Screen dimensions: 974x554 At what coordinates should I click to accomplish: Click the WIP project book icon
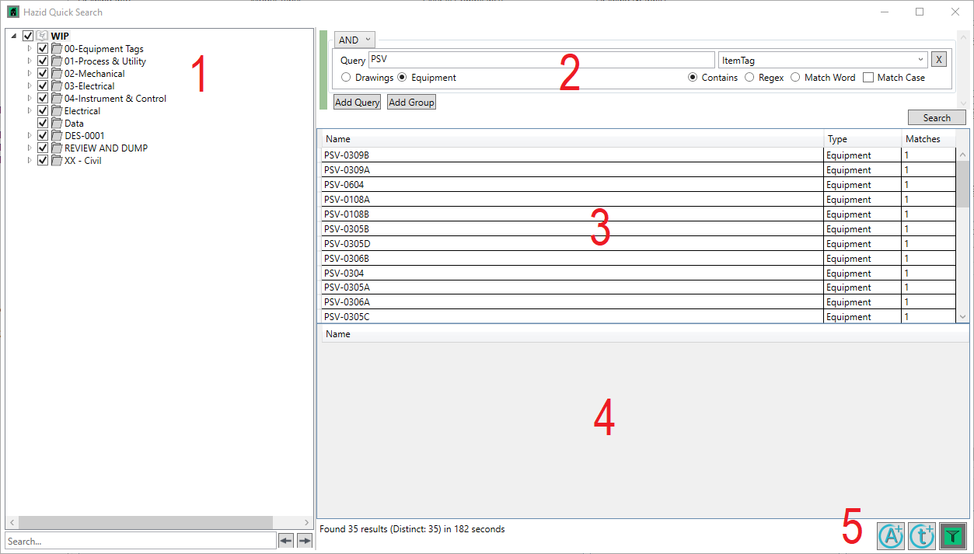point(42,36)
